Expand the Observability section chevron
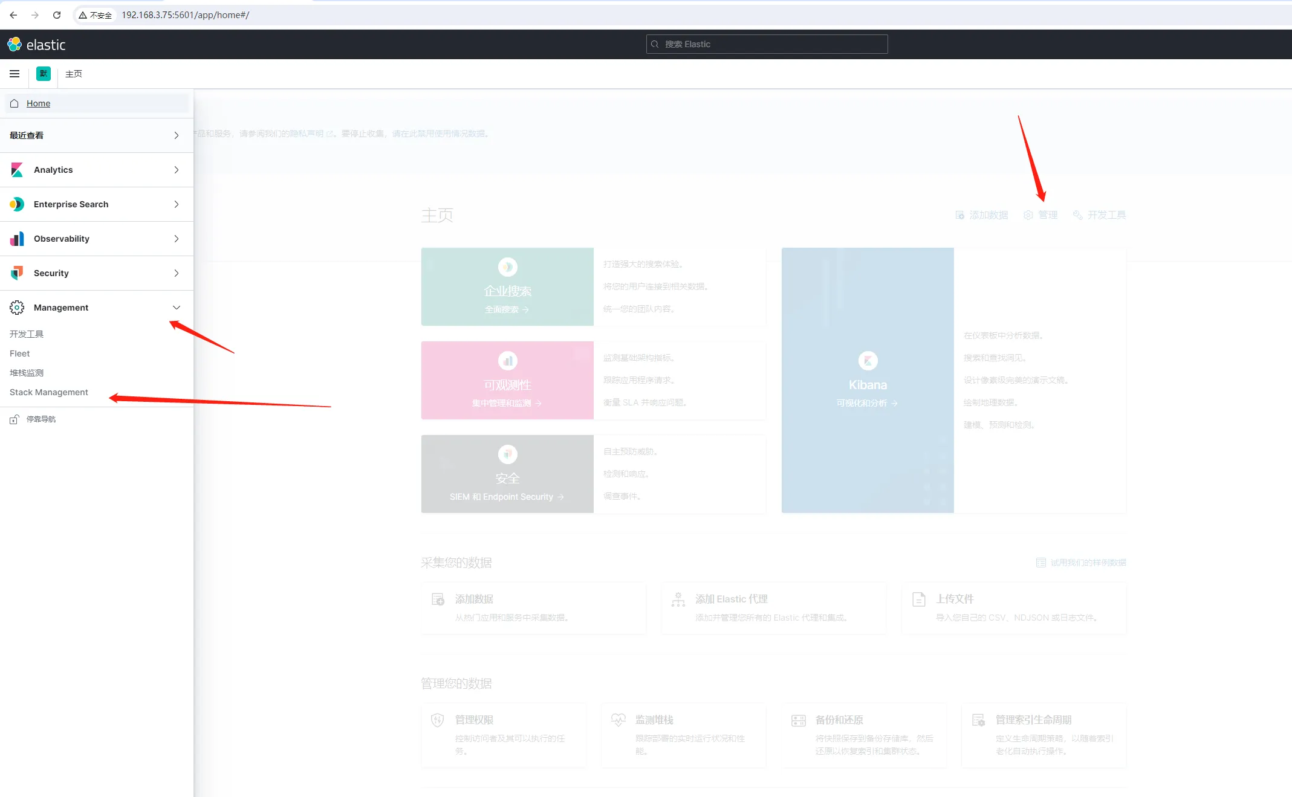1292x797 pixels. point(177,239)
